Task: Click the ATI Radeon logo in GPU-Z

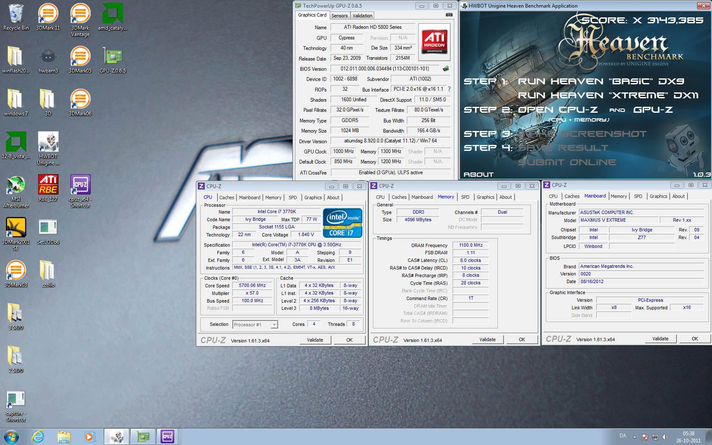Action: (x=434, y=42)
